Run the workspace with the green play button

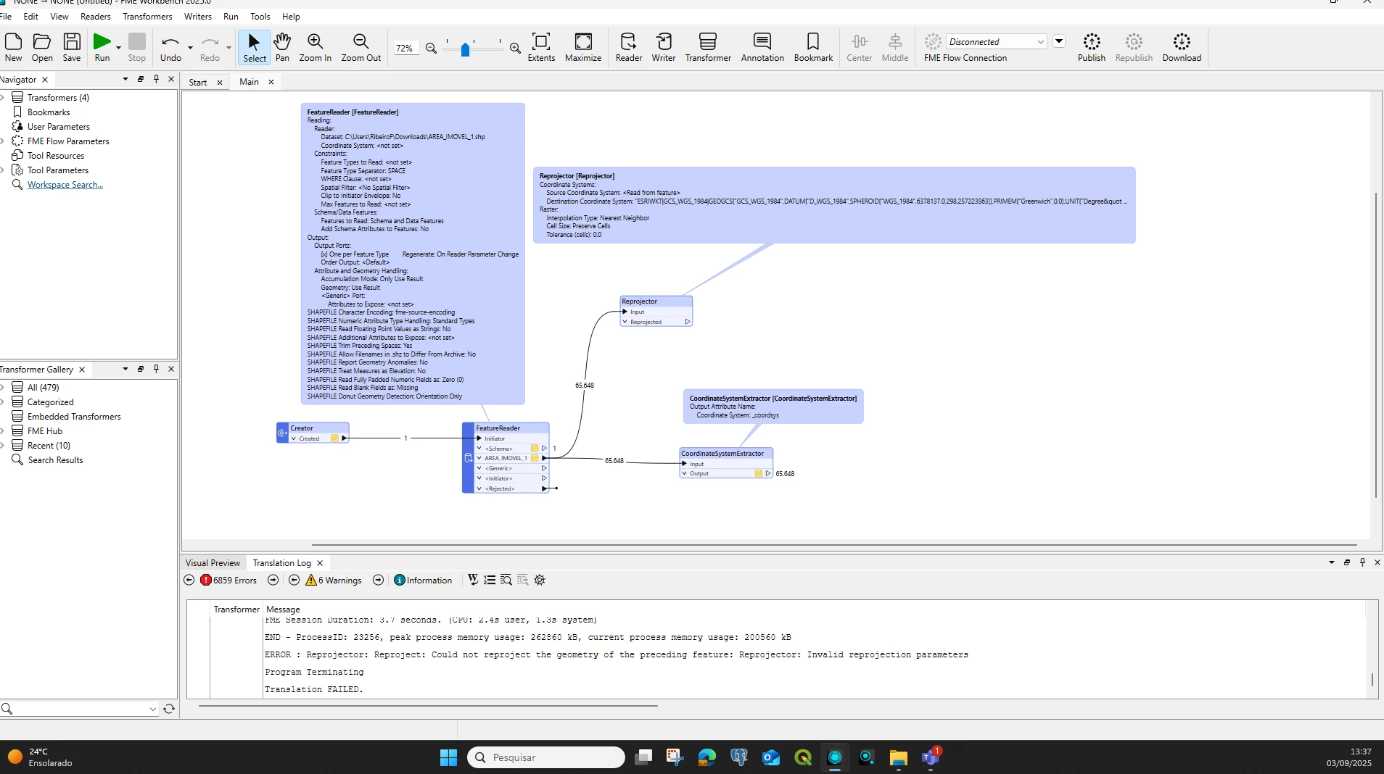102,48
